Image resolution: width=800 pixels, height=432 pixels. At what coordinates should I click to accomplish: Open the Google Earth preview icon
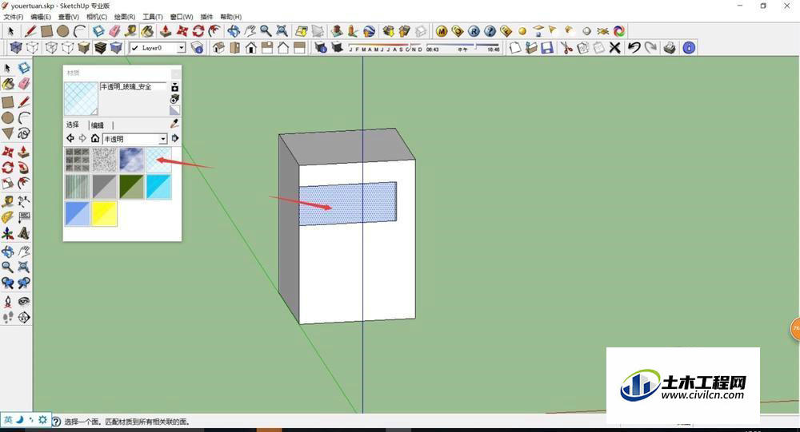369,31
